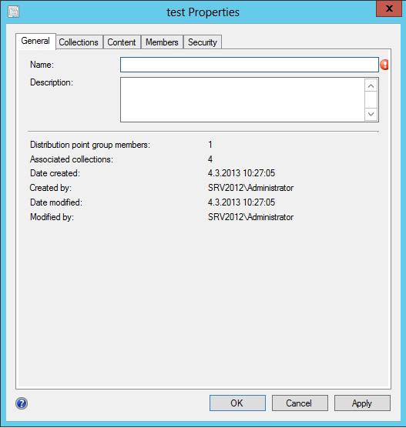Click the blue help question mark icon

[x=22, y=403]
